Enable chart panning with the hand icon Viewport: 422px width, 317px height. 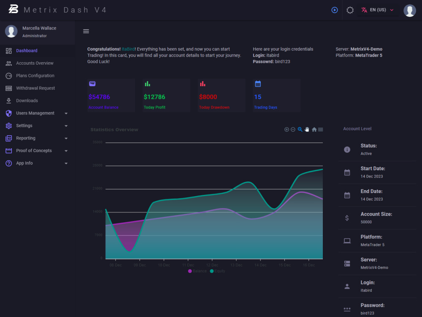tap(307, 129)
